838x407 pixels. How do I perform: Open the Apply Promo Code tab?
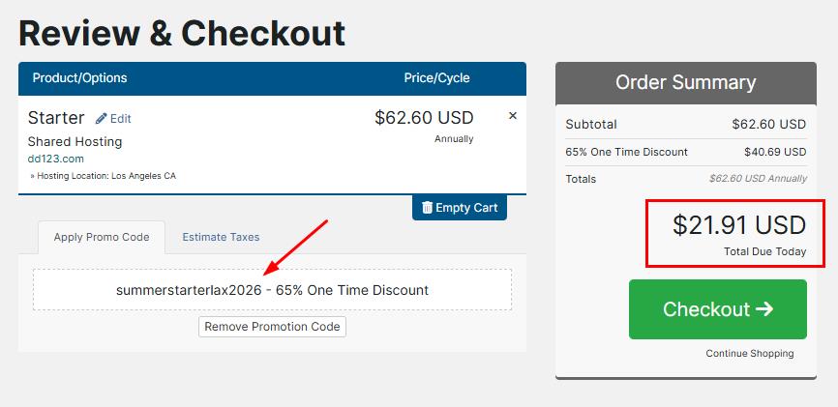point(102,237)
